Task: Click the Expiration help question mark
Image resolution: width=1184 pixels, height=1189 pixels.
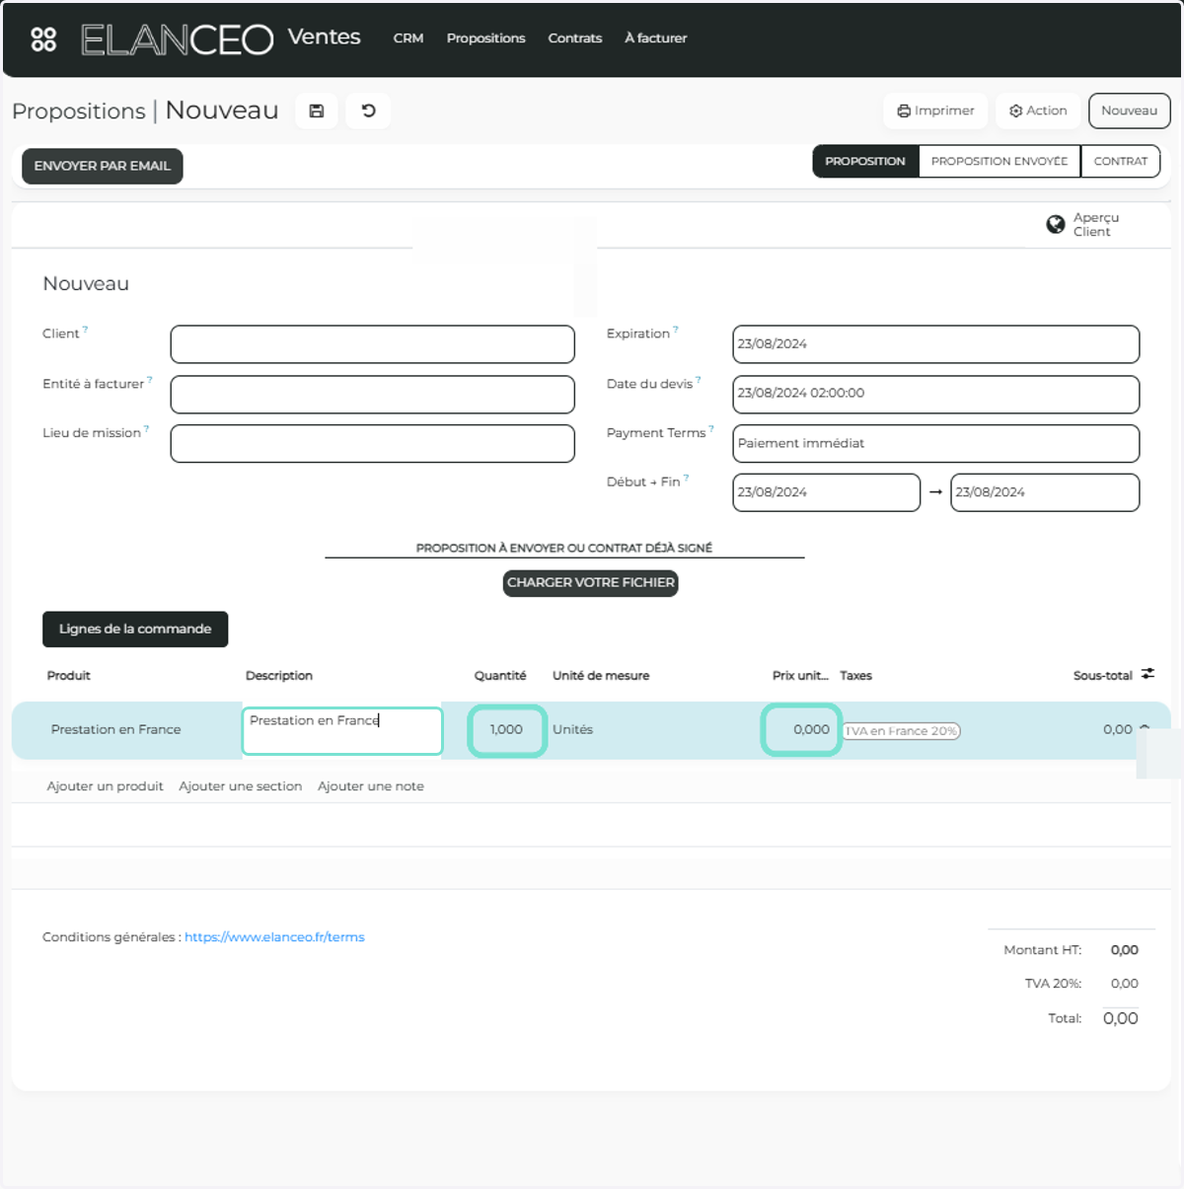Action: click(x=676, y=330)
